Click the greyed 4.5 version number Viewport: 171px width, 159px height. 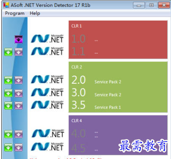pyautogui.click(x=79, y=148)
